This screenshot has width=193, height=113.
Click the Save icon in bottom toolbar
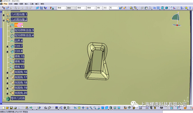[11, 108]
